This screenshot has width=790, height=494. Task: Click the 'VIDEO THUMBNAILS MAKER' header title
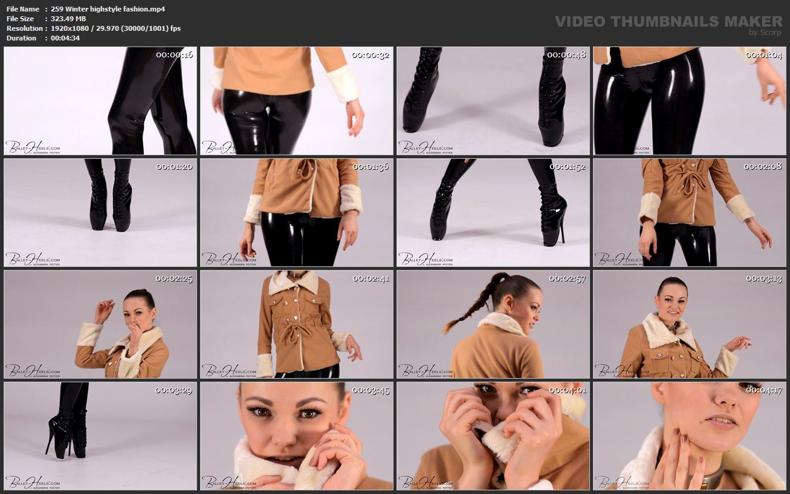669,21
